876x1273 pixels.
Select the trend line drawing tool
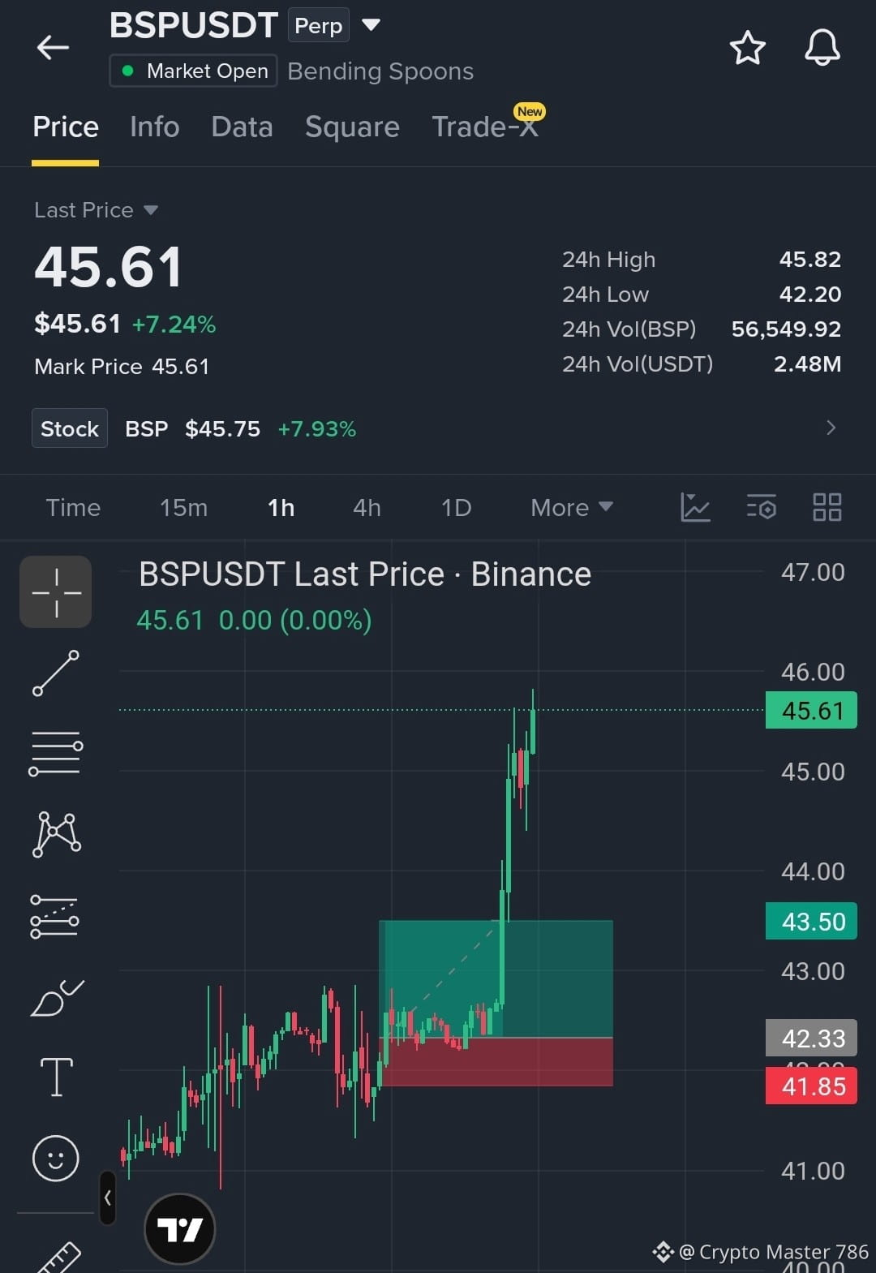coord(56,673)
